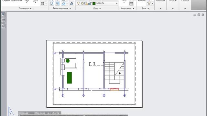Image resolution: width=207 pixels, height=116 pixels.
Task: Click the Offset tool icon
Action: tap(72, 4)
